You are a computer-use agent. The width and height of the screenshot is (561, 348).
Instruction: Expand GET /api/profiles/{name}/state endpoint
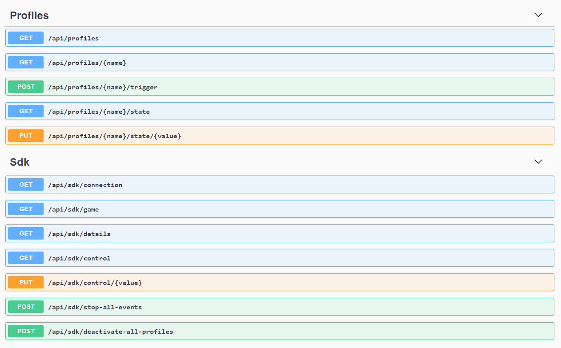[280, 111]
